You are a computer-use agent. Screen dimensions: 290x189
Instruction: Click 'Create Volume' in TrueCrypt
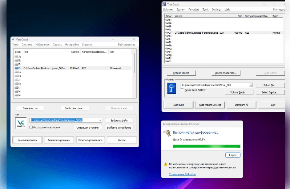click(181, 73)
